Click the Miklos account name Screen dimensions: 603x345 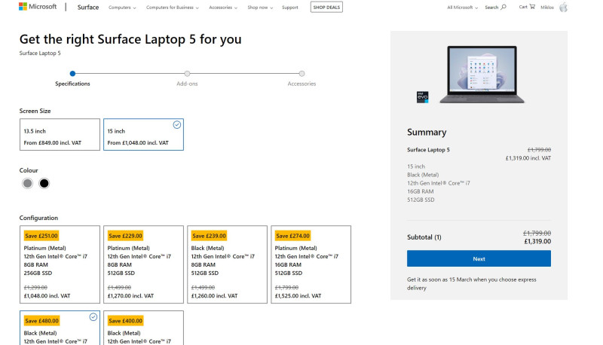point(547,8)
